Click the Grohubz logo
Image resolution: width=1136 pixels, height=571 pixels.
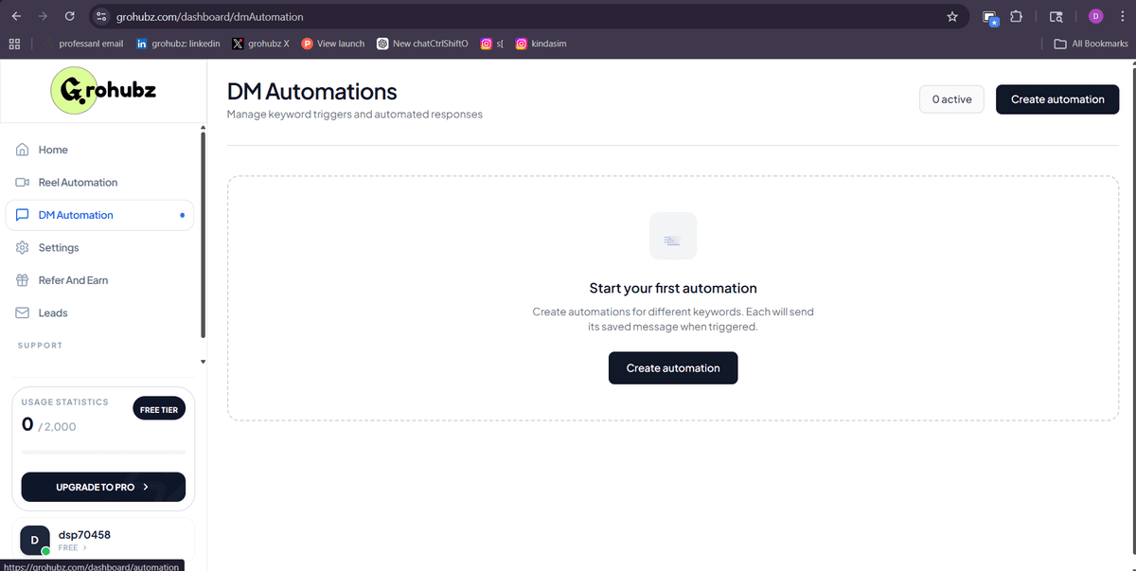102,91
